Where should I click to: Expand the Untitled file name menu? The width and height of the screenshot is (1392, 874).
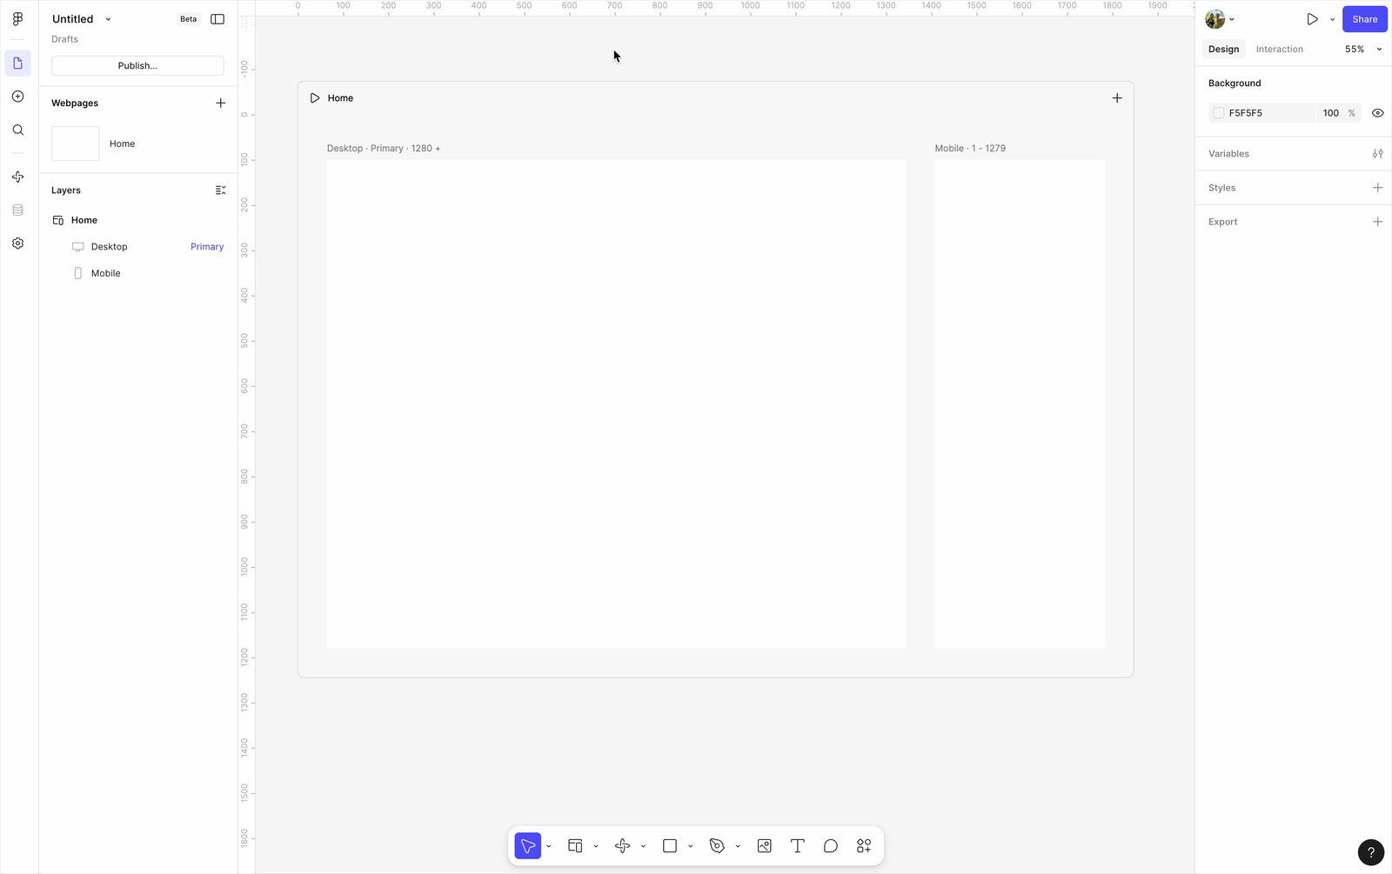[108, 19]
